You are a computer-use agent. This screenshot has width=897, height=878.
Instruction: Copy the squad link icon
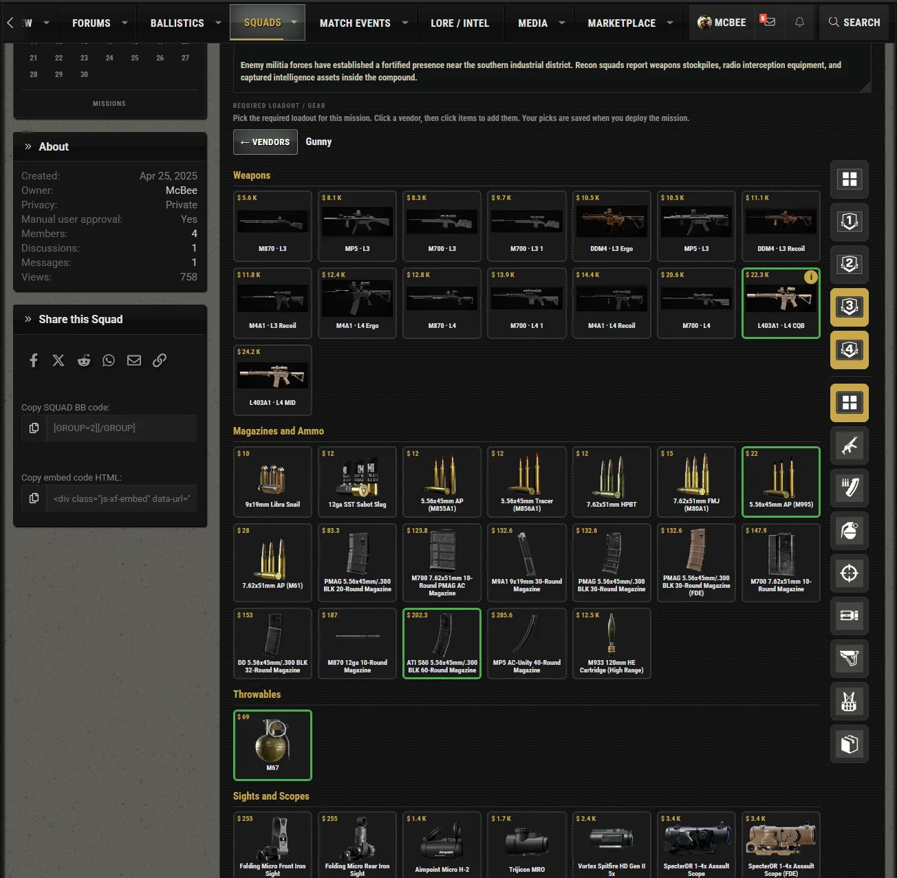point(160,360)
